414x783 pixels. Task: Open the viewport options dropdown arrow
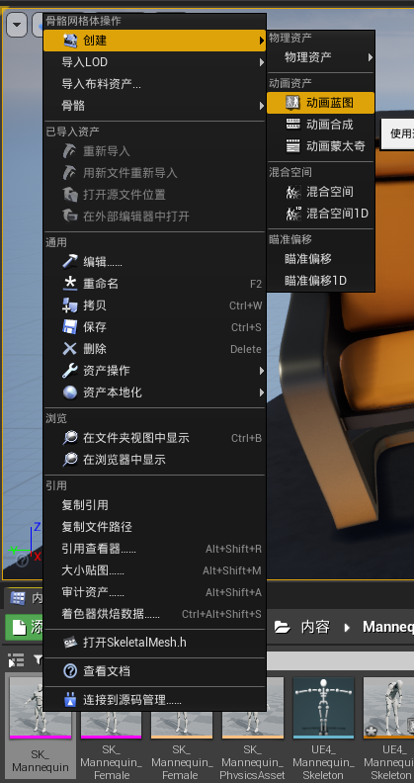pyautogui.click(x=17, y=24)
